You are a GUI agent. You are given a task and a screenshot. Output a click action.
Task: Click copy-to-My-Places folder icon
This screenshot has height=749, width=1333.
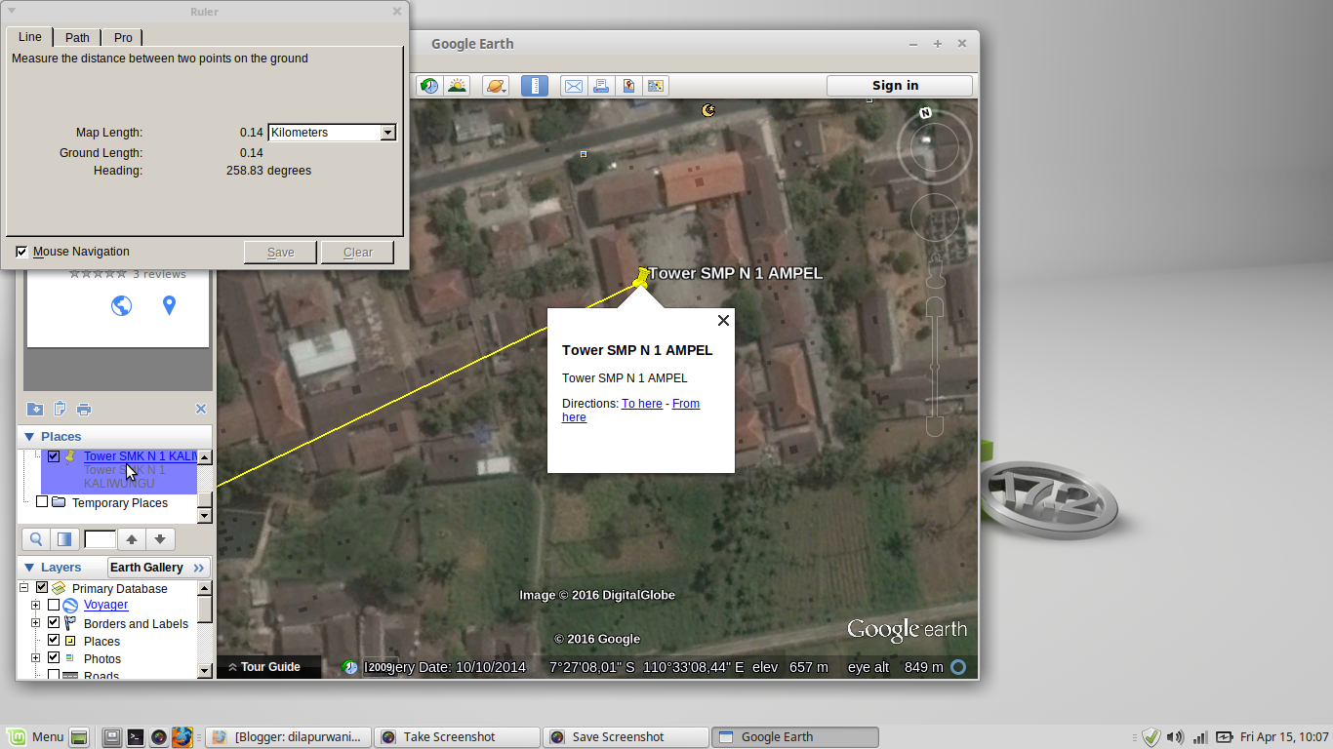(34, 409)
